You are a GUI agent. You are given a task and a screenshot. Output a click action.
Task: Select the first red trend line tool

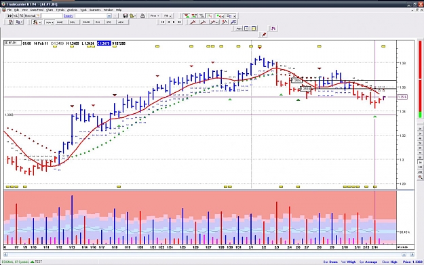click(x=193, y=22)
